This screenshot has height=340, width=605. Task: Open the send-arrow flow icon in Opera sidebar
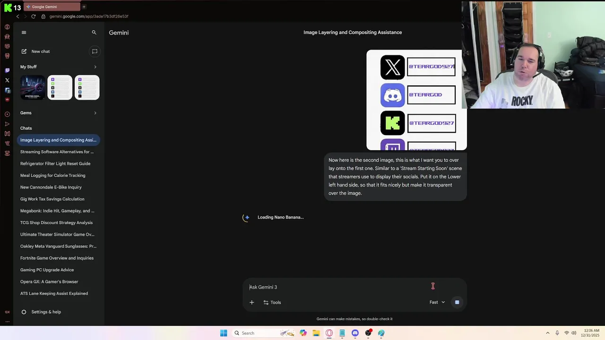click(7, 124)
